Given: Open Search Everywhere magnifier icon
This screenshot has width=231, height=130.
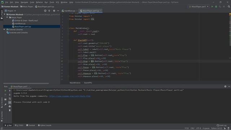Looking at the screenshot, I should (x=229, y=6).
